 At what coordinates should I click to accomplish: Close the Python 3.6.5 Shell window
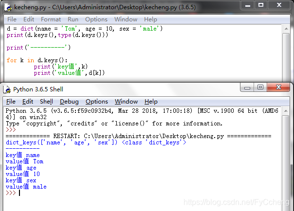click(x=278, y=87)
